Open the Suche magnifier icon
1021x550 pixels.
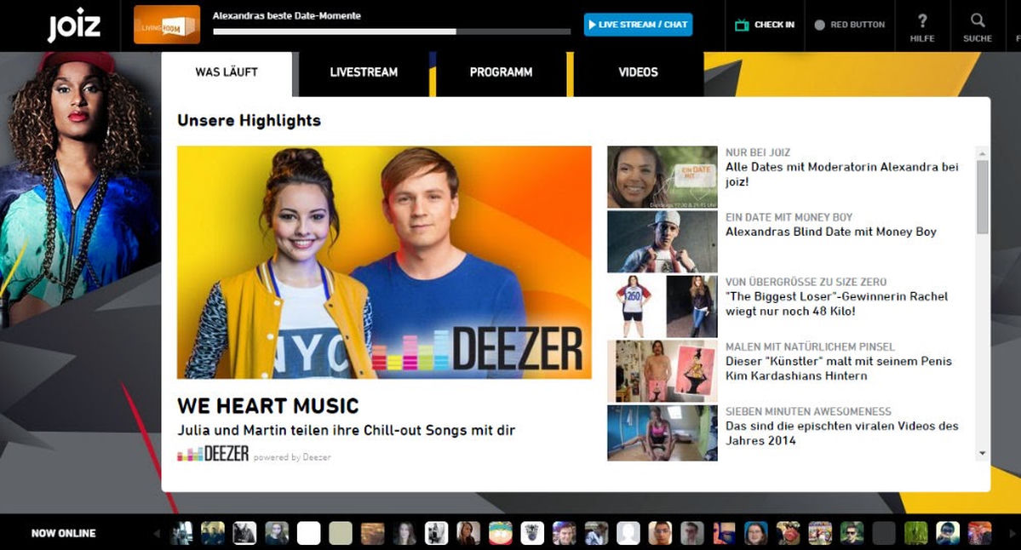(978, 21)
